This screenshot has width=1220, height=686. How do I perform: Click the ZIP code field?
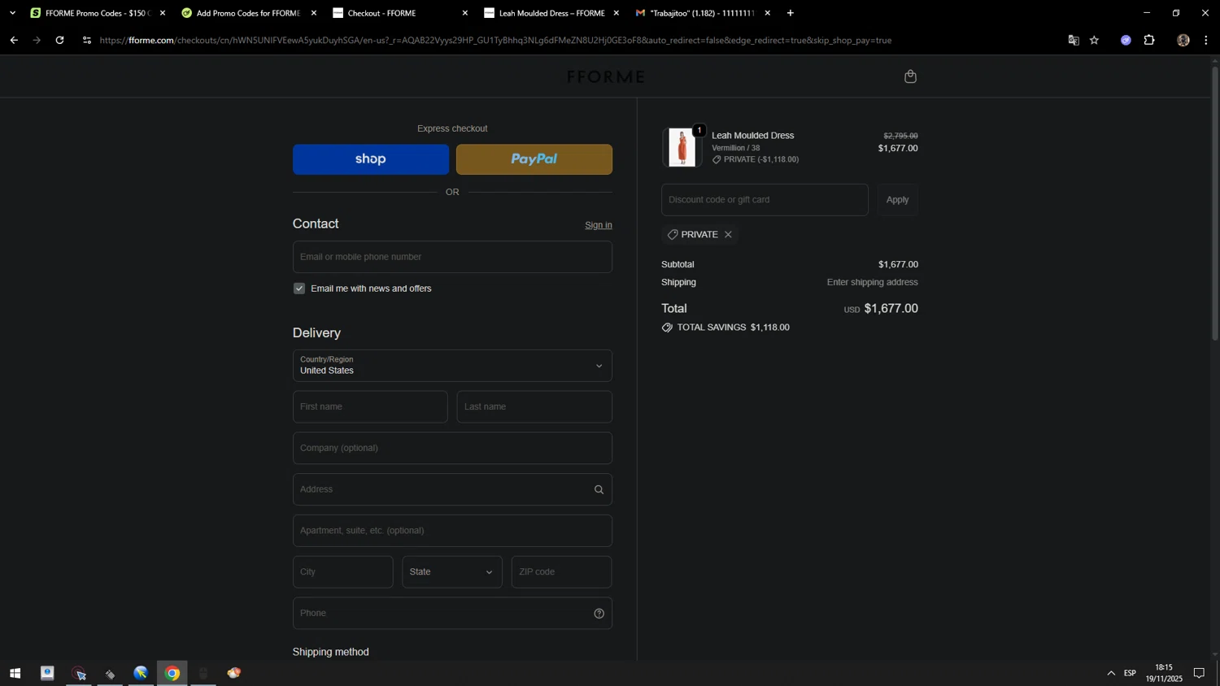coord(561,572)
